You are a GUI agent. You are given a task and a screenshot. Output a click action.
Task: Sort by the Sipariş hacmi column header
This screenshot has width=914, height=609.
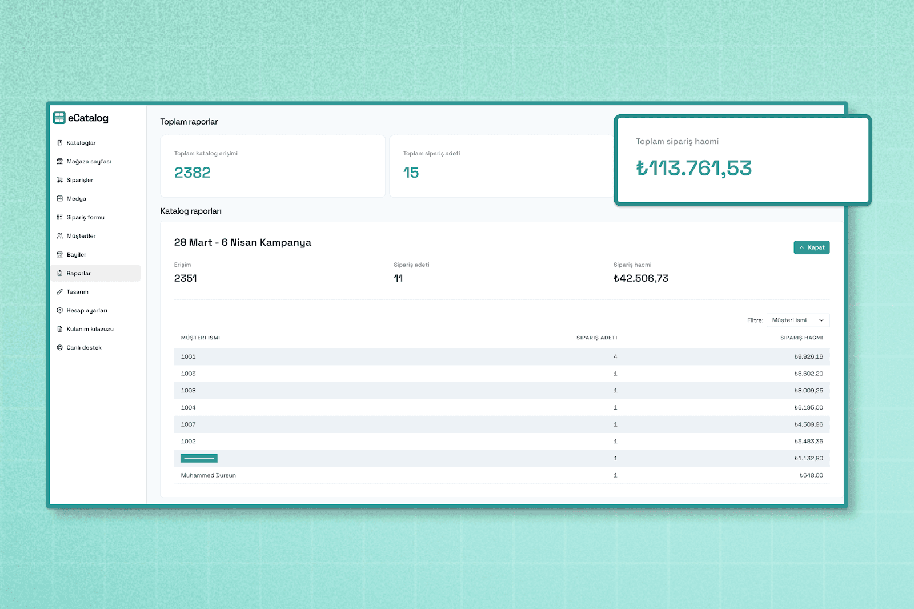coord(801,338)
